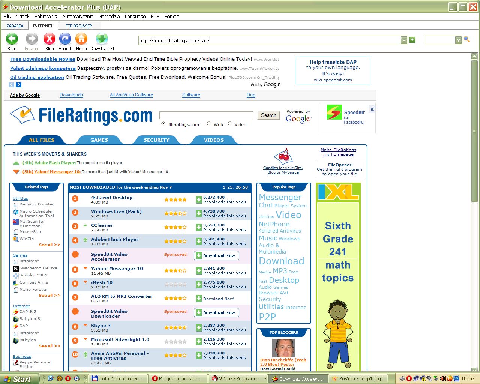
Task: Open the Plik menu
Action: (x=7, y=16)
